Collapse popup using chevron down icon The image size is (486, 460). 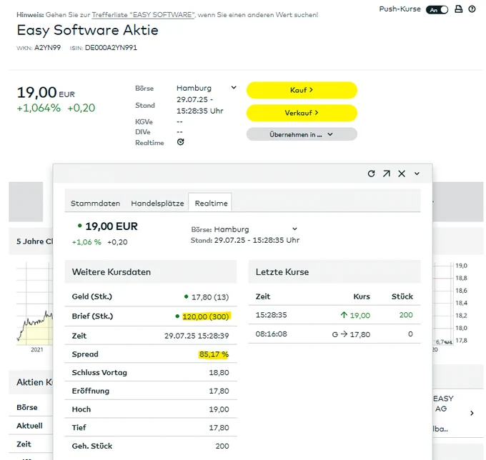point(417,174)
